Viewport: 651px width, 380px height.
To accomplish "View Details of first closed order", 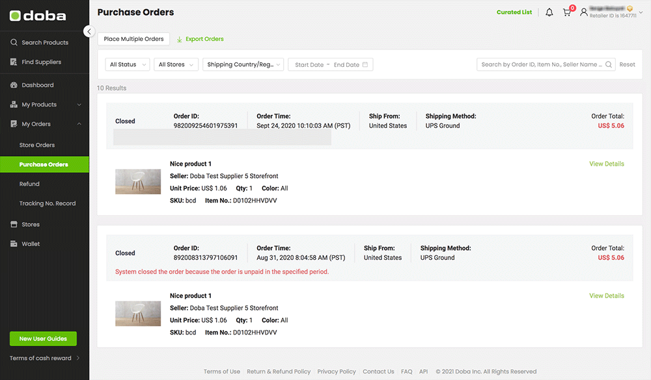I will point(606,164).
